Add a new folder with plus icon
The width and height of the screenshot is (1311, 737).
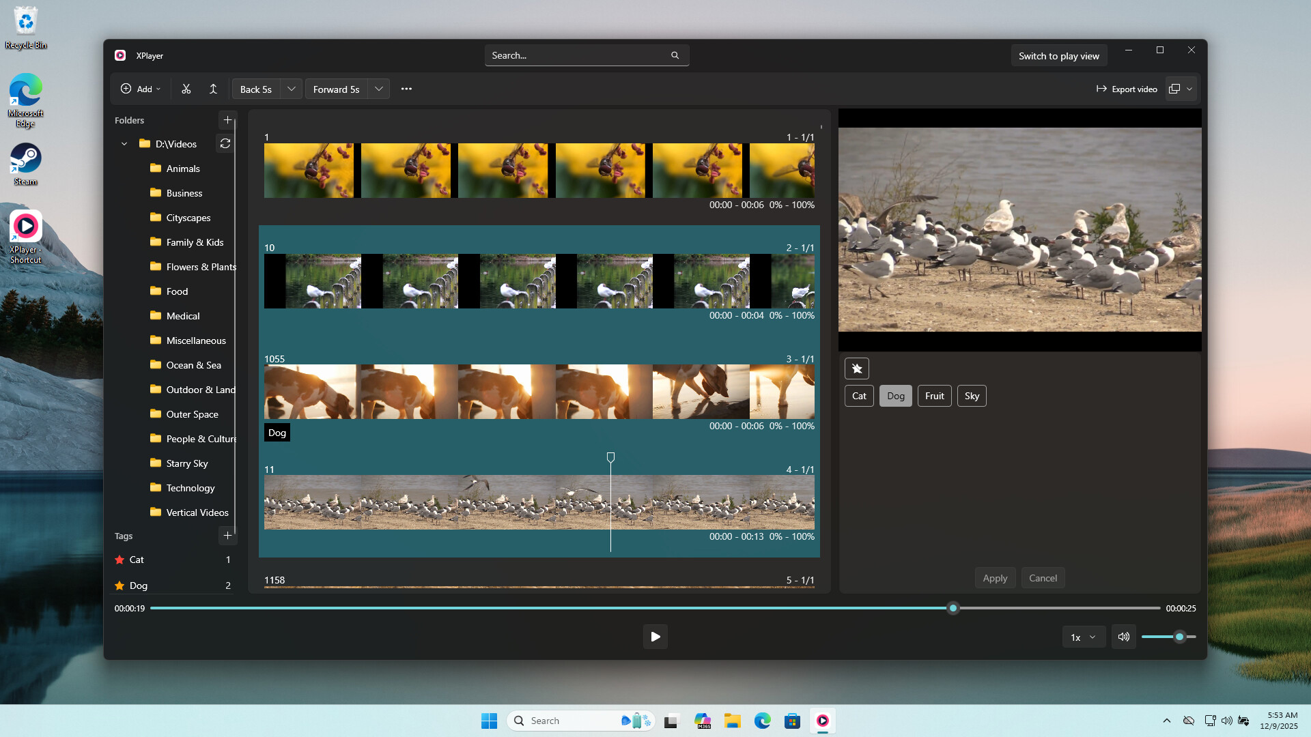pos(227,120)
